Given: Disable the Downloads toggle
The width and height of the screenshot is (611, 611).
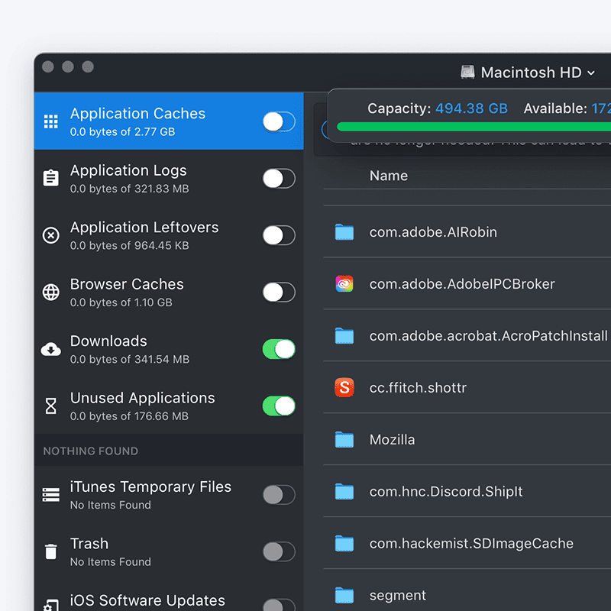Looking at the screenshot, I should point(279,349).
